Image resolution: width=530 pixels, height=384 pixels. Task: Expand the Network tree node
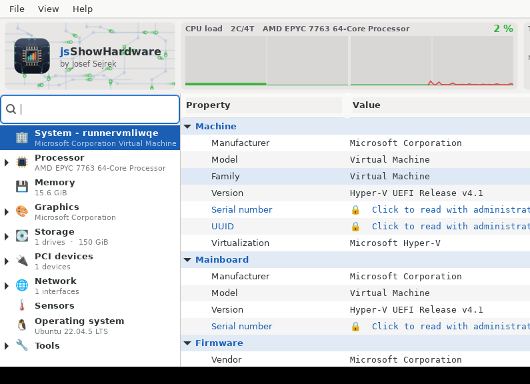click(x=6, y=286)
